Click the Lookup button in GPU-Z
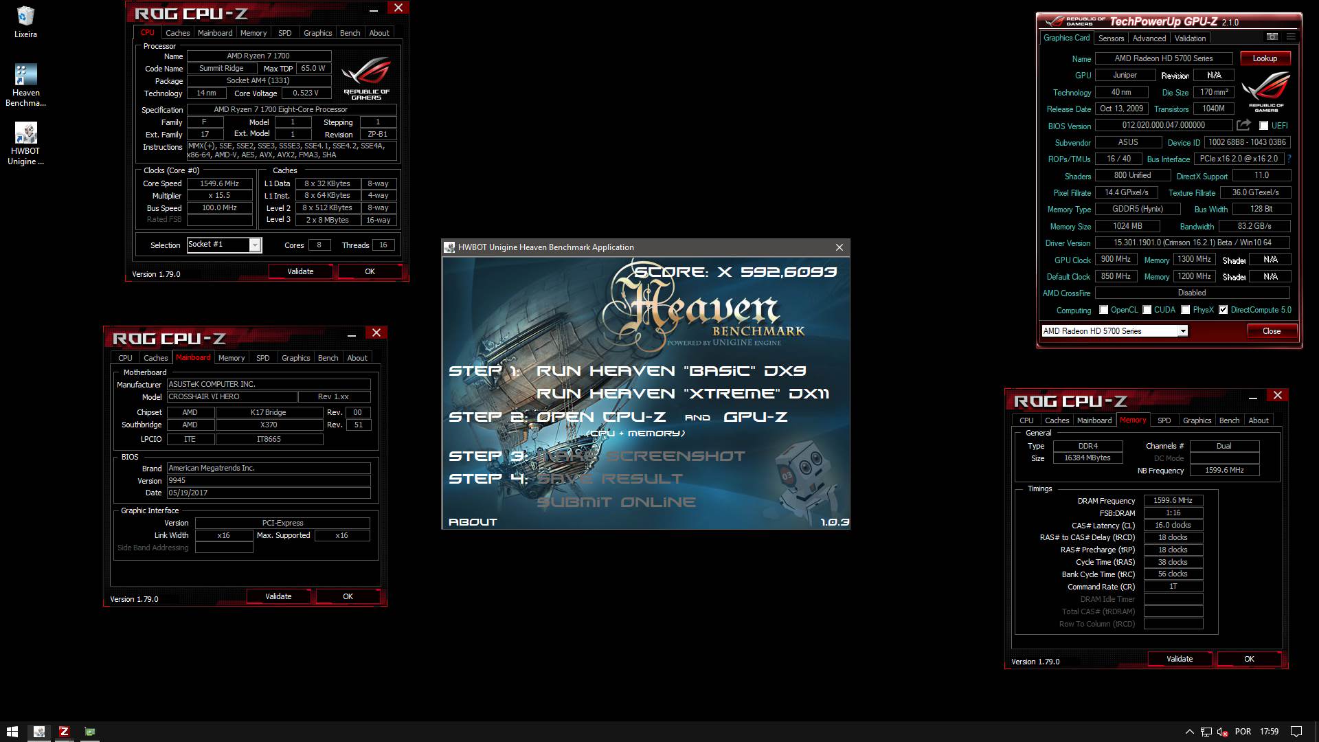Viewport: 1319px width, 742px height. click(x=1264, y=58)
